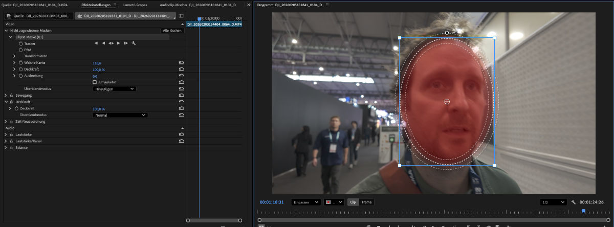
Task: Toggle fx for Bewegung effect
Action: 11,96
